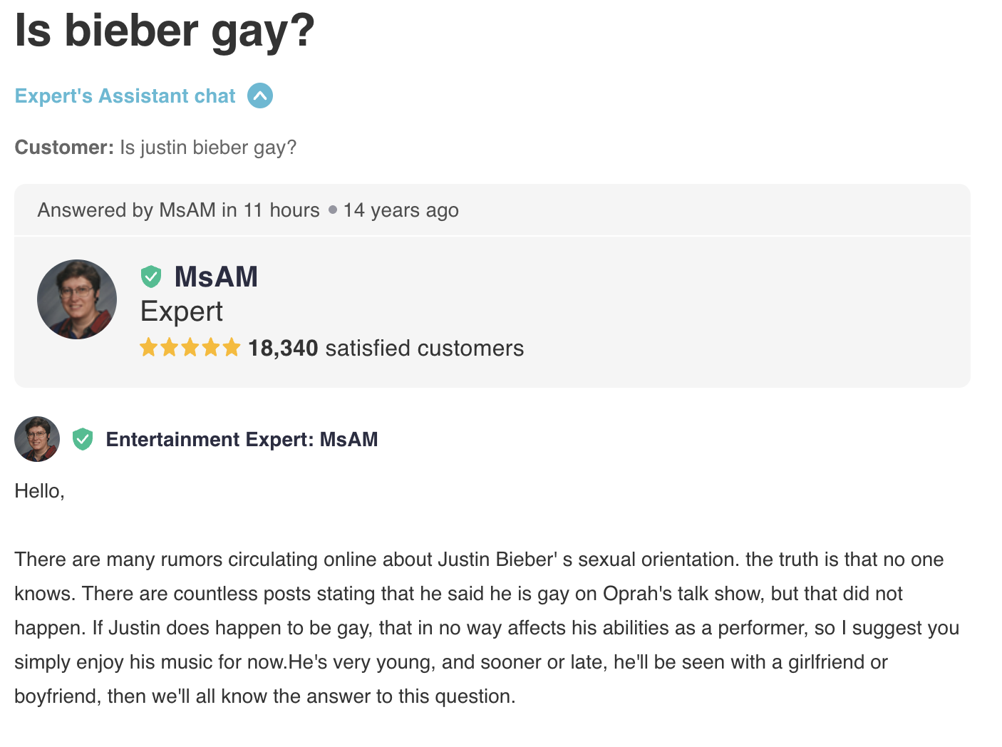Click the green verified shield beside MsAM name

point(150,277)
